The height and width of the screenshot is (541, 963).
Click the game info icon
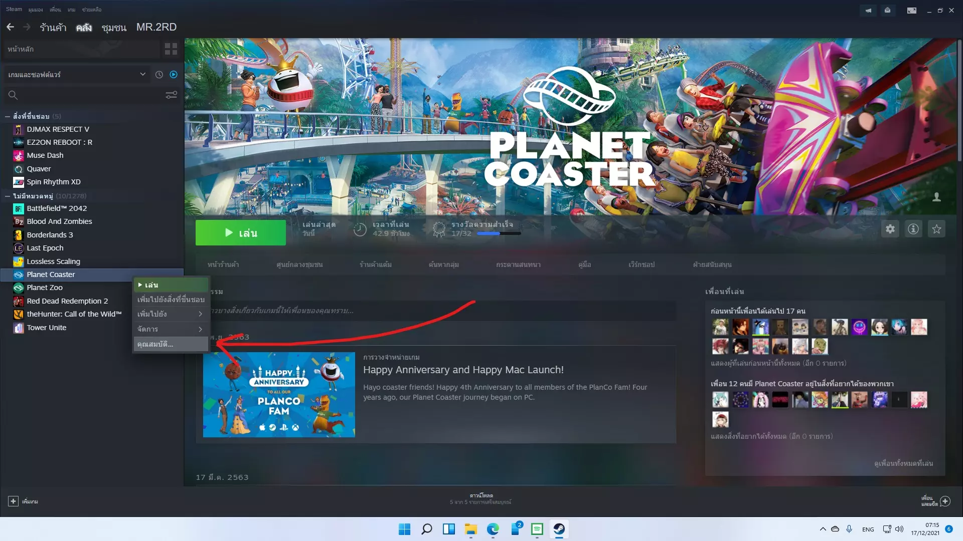coord(913,229)
